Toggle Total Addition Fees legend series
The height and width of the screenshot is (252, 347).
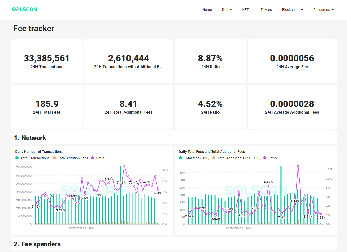pos(70,158)
